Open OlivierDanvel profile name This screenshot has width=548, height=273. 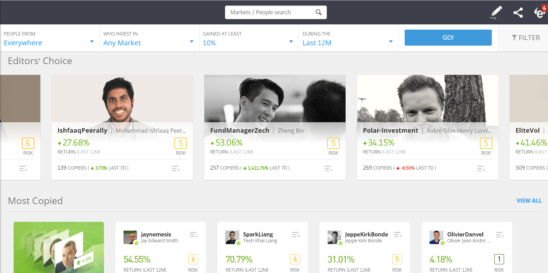pyautogui.click(x=465, y=234)
